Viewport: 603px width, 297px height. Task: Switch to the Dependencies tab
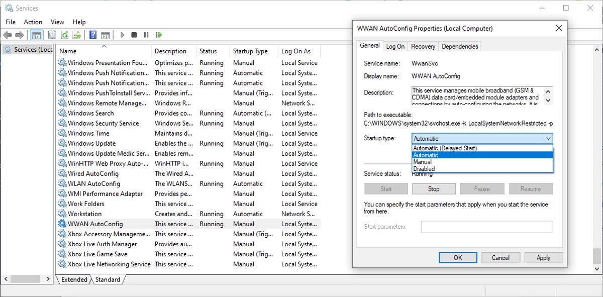460,46
